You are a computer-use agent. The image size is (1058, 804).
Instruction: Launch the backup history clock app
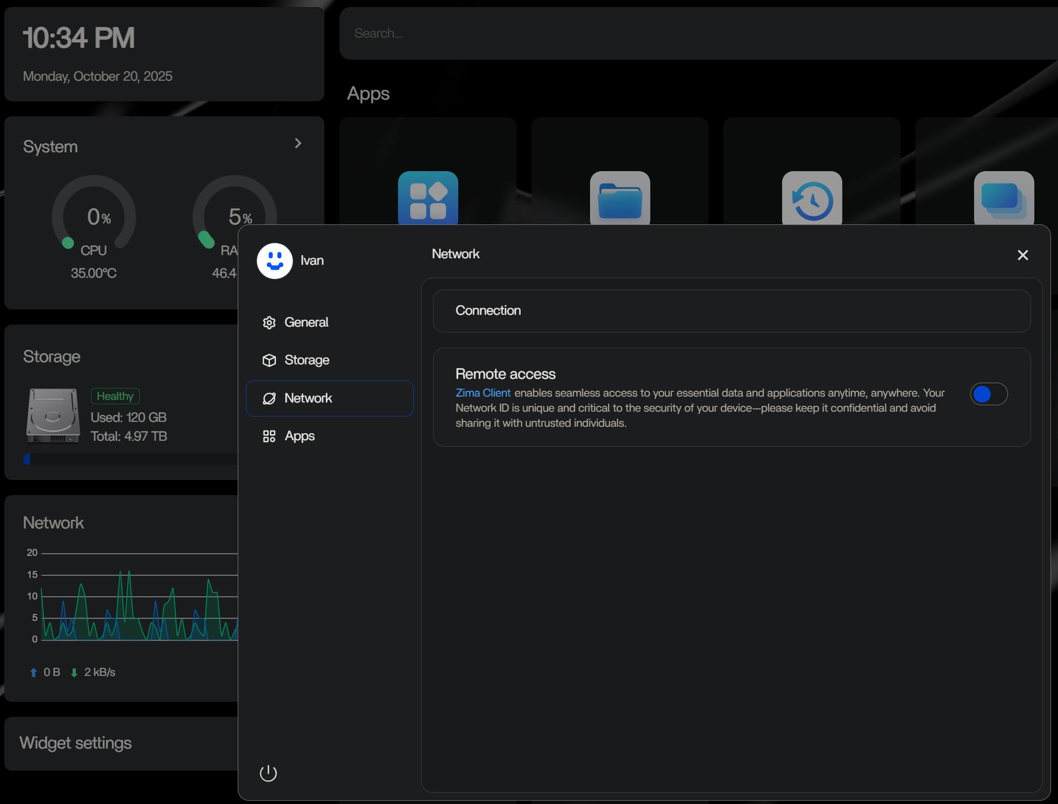click(x=812, y=198)
